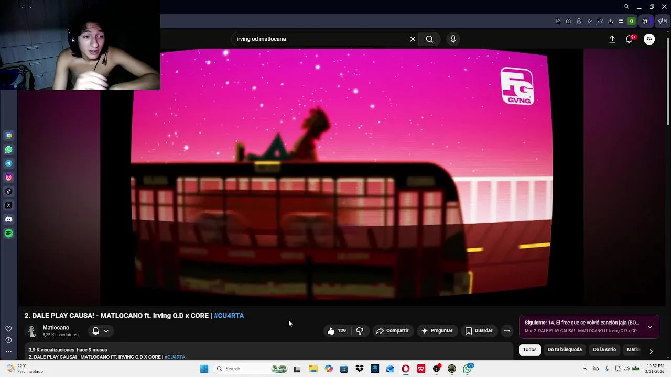Expand the Siguiente playlist panel chevron
The width and height of the screenshot is (671, 377).
pyautogui.click(x=650, y=327)
